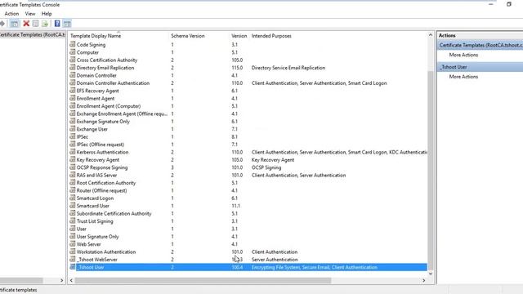Sort by Version column header
Screen dimensions: 523x294
click(x=239, y=36)
